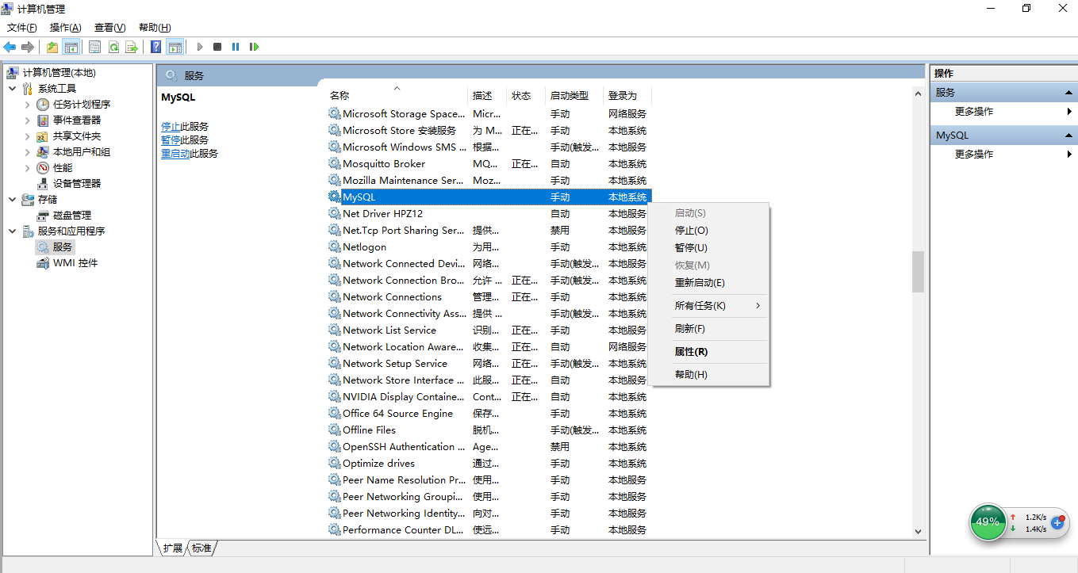Switch to the 扩展 tab
The height and width of the screenshot is (573, 1078).
coord(173,548)
